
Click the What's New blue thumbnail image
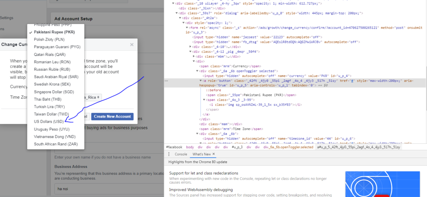[383, 184]
